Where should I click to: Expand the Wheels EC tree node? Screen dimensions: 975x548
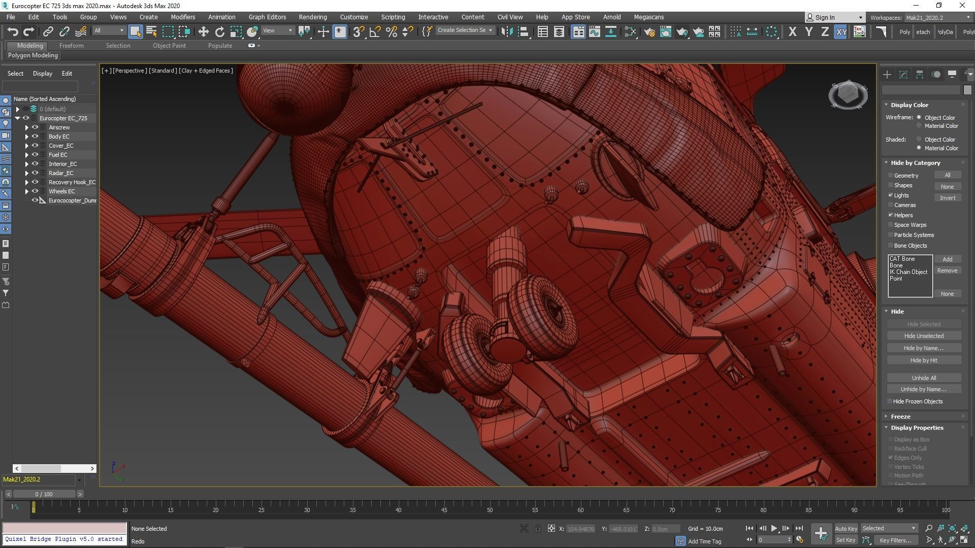coord(27,191)
